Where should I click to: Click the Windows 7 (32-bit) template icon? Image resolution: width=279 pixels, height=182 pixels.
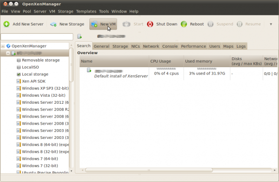[x=19, y=166]
